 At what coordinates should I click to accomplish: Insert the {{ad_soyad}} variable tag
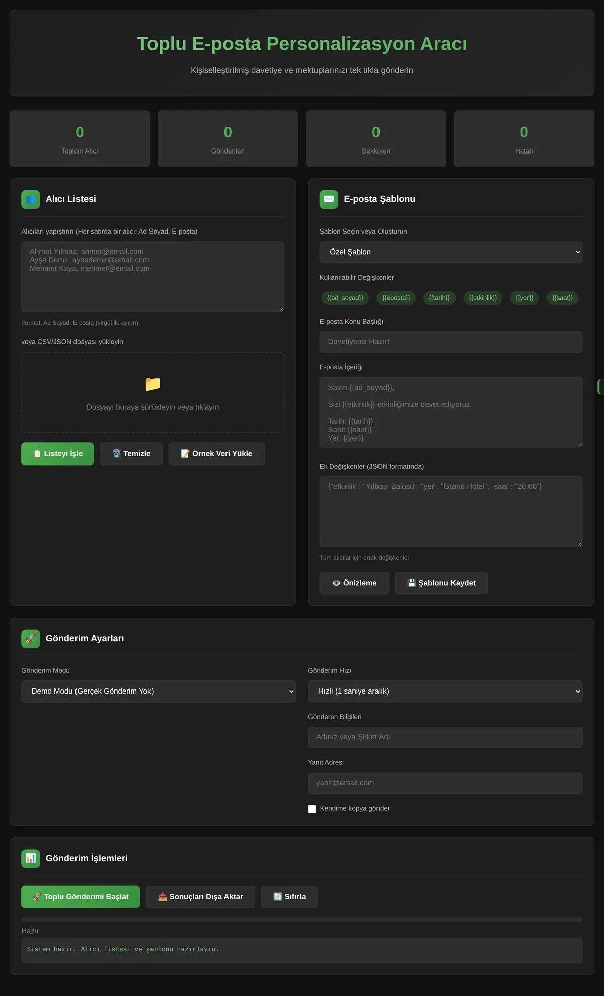click(345, 298)
